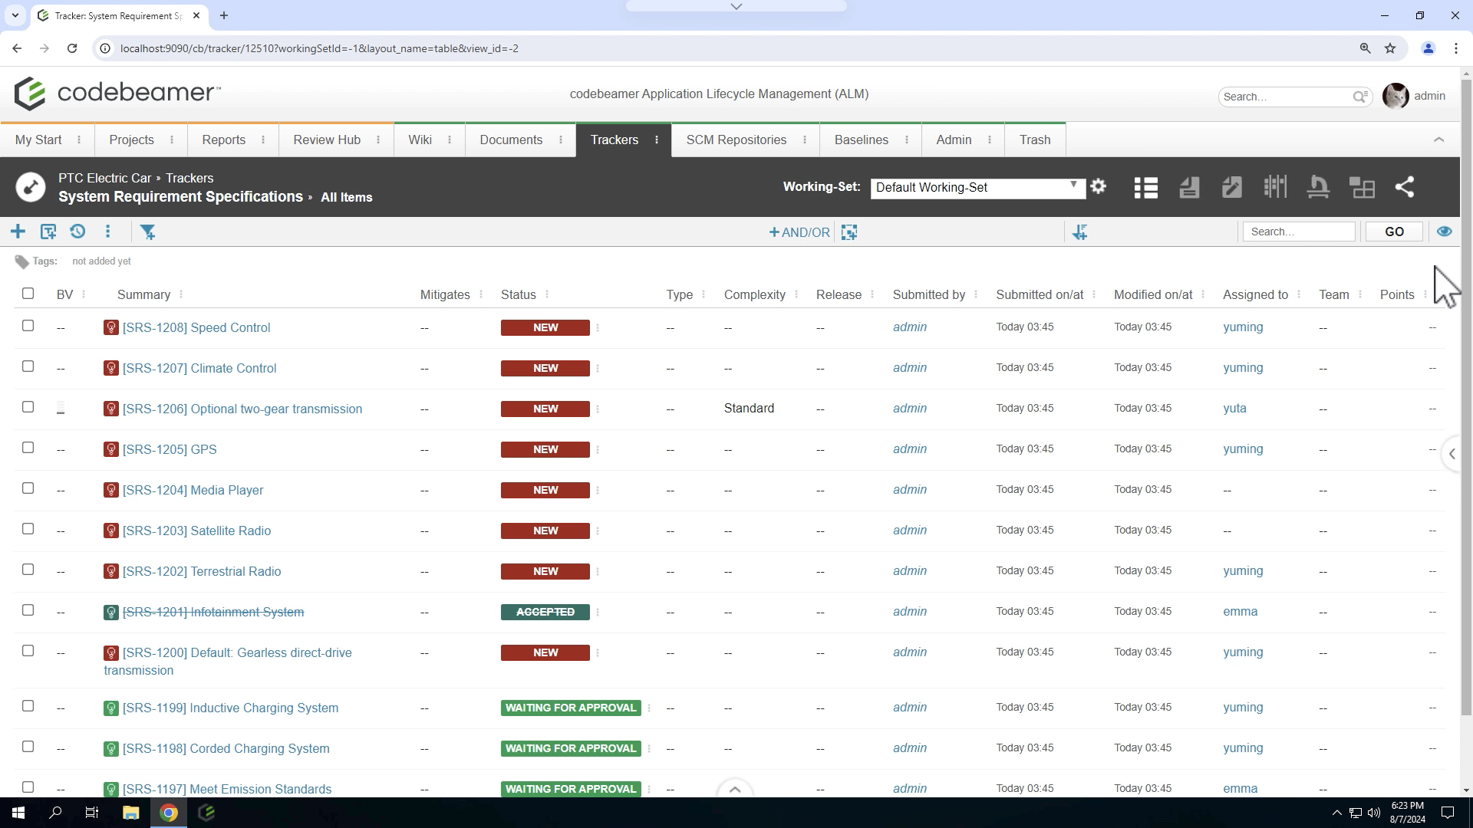Collapse the top navigation bar arrow
1473x828 pixels.
point(1439,140)
